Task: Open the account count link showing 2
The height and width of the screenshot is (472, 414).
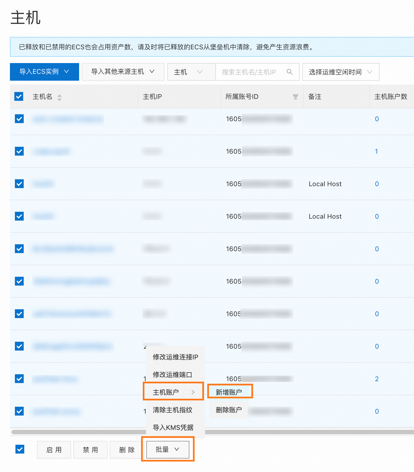Action: 377,379
